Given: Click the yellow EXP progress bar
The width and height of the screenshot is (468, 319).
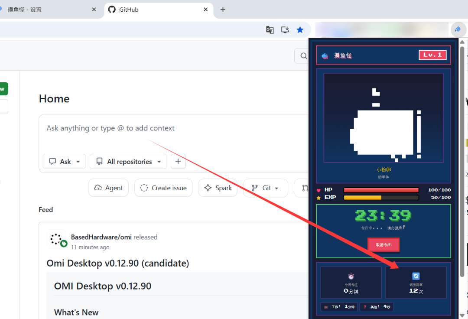Looking at the screenshot, I should [x=381, y=198].
